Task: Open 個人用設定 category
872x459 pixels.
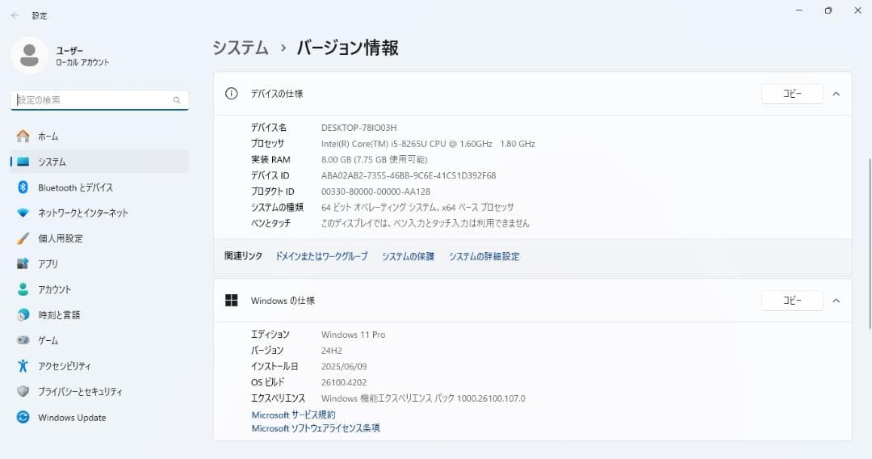Action: click(x=99, y=238)
